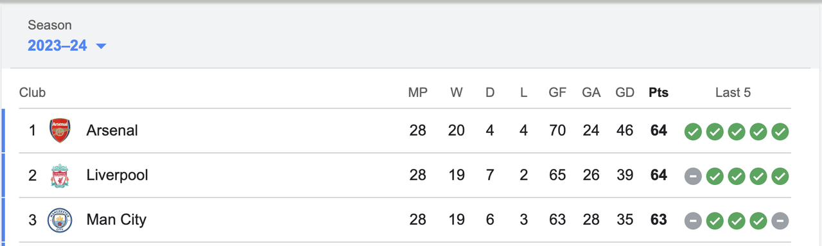Image resolution: width=822 pixels, height=246 pixels.
Task: Click Arsenal's most recent win checkmark icon
Action: pyautogui.click(x=780, y=132)
